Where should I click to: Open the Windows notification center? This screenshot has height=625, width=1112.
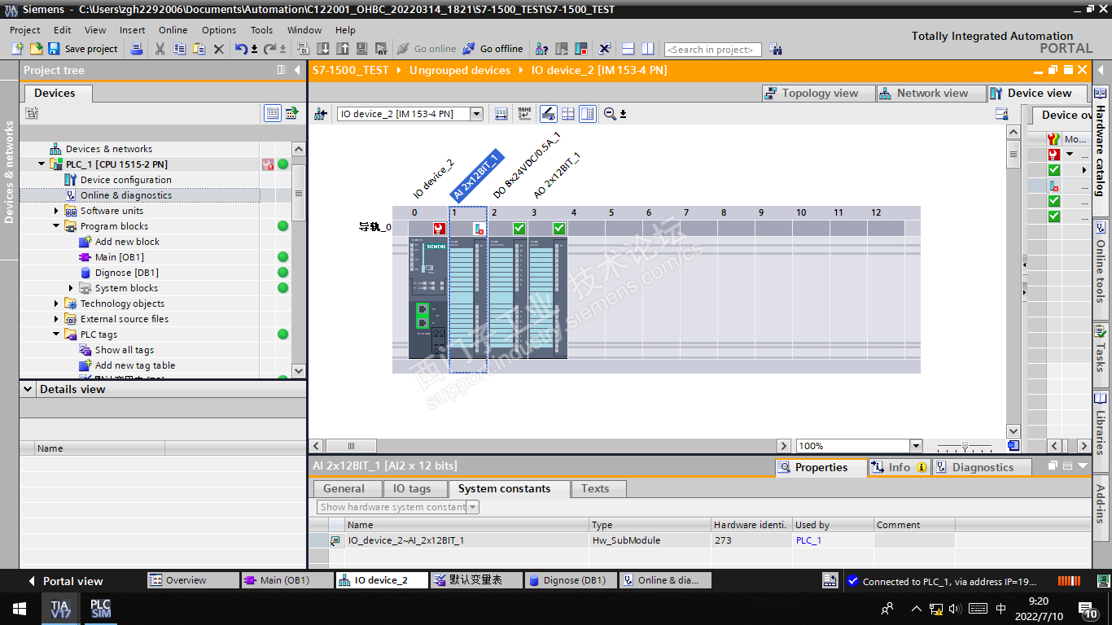(x=1088, y=609)
